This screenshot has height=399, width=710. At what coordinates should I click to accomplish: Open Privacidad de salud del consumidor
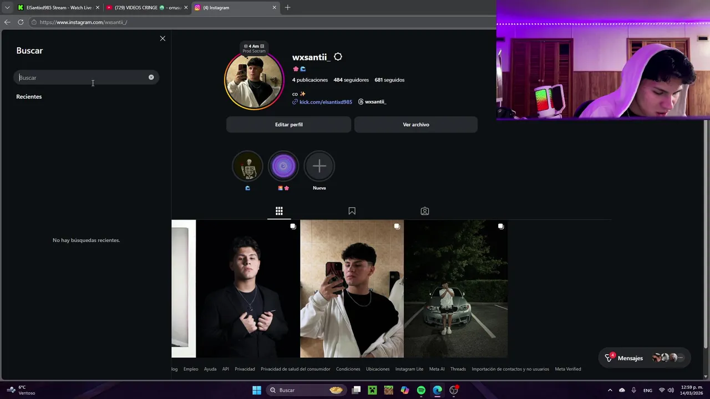tap(296, 369)
